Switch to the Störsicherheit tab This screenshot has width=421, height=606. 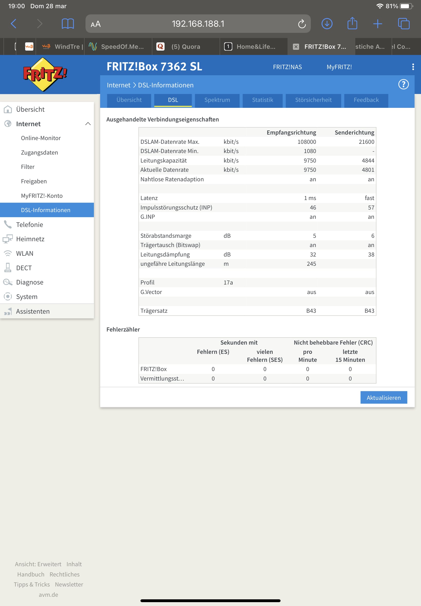(313, 100)
